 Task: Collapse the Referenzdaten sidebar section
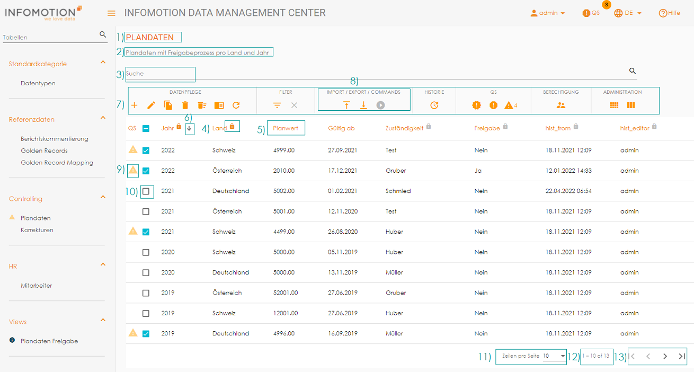click(x=103, y=118)
